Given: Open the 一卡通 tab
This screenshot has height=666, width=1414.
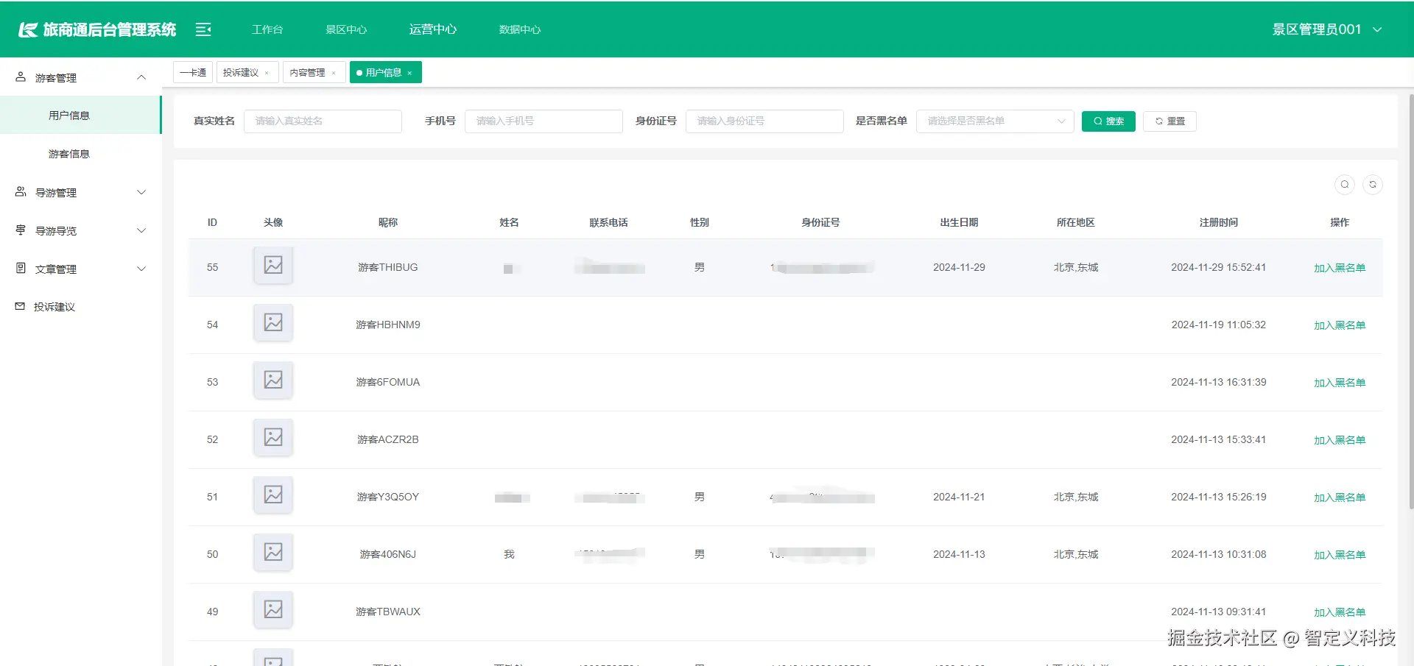Looking at the screenshot, I should (193, 72).
